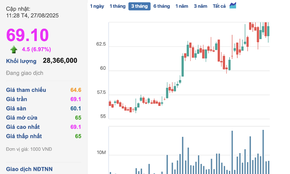Switch to the 1 năm range
This screenshot has width=290, height=174.
pyautogui.click(x=182, y=6)
